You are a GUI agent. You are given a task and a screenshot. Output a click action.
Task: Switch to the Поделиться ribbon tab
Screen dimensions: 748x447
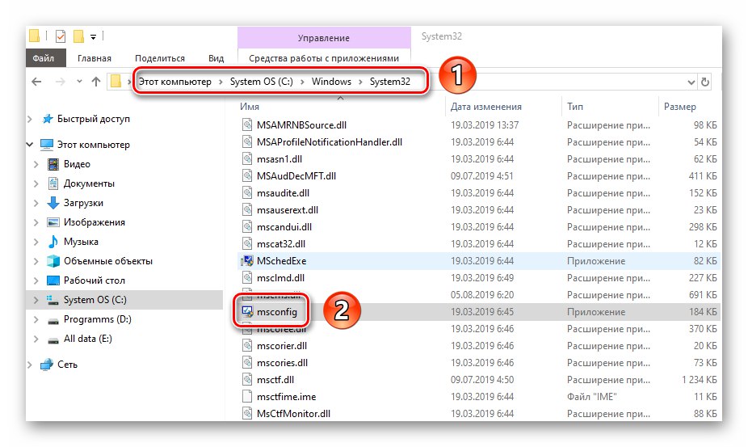[160, 58]
